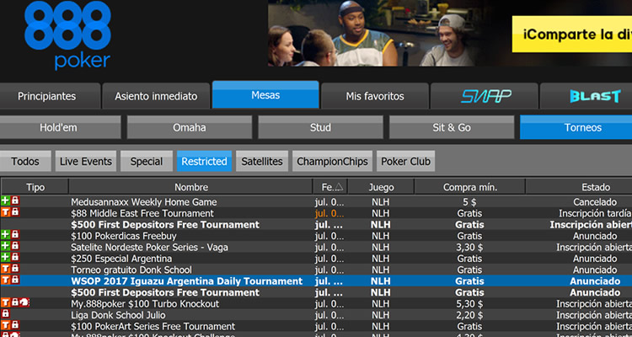Viewport: 632px width, 337px height.
Task: Switch to the Asiento inmediato tab
Action: coord(156,96)
